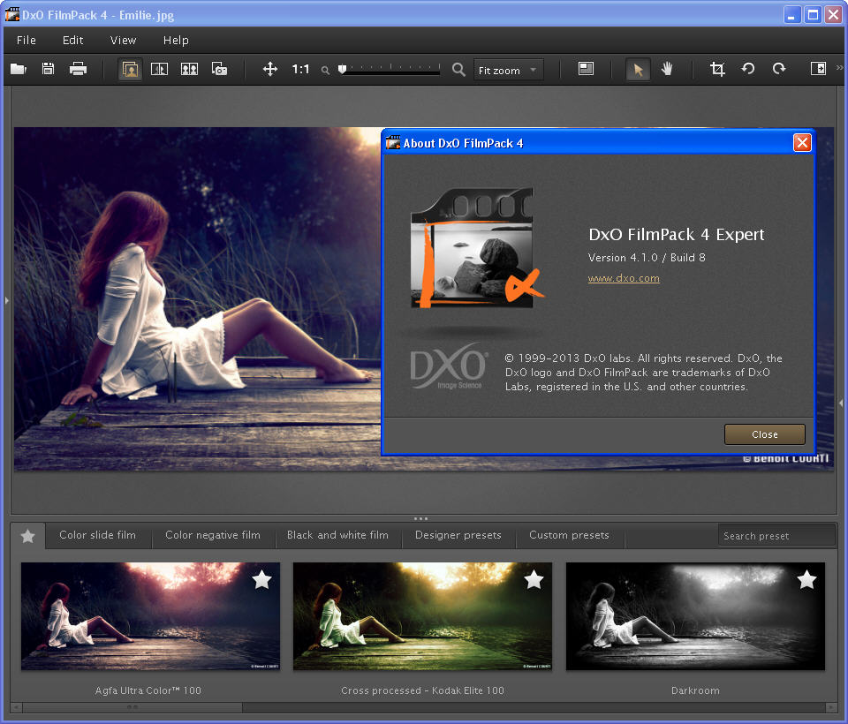Click the preset panel splitter dots
848x724 pixels.
[x=420, y=518]
